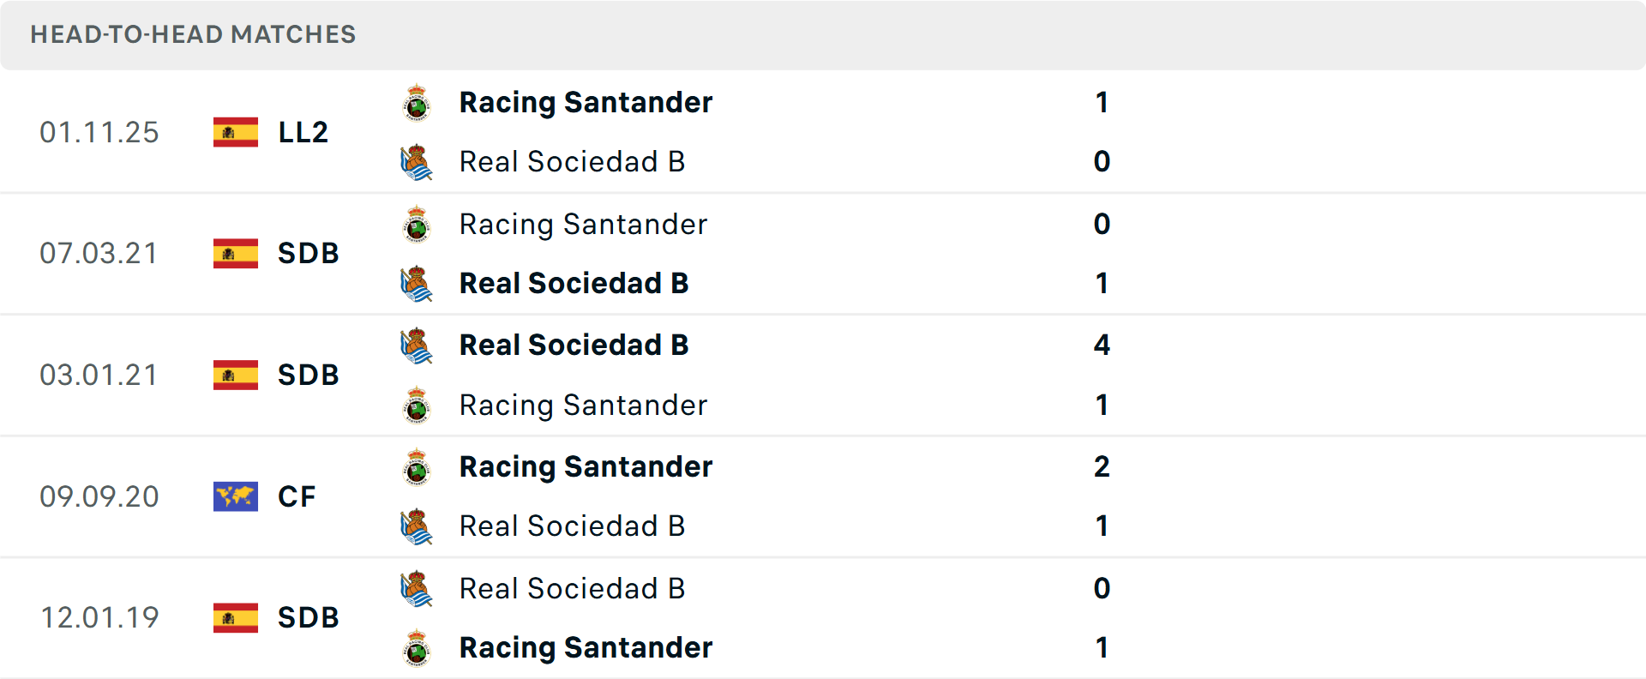The width and height of the screenshot is (1646, 679).
Task: Click the Spanish flag beside SDB in the 07.03.21 row
Action: 235,254
